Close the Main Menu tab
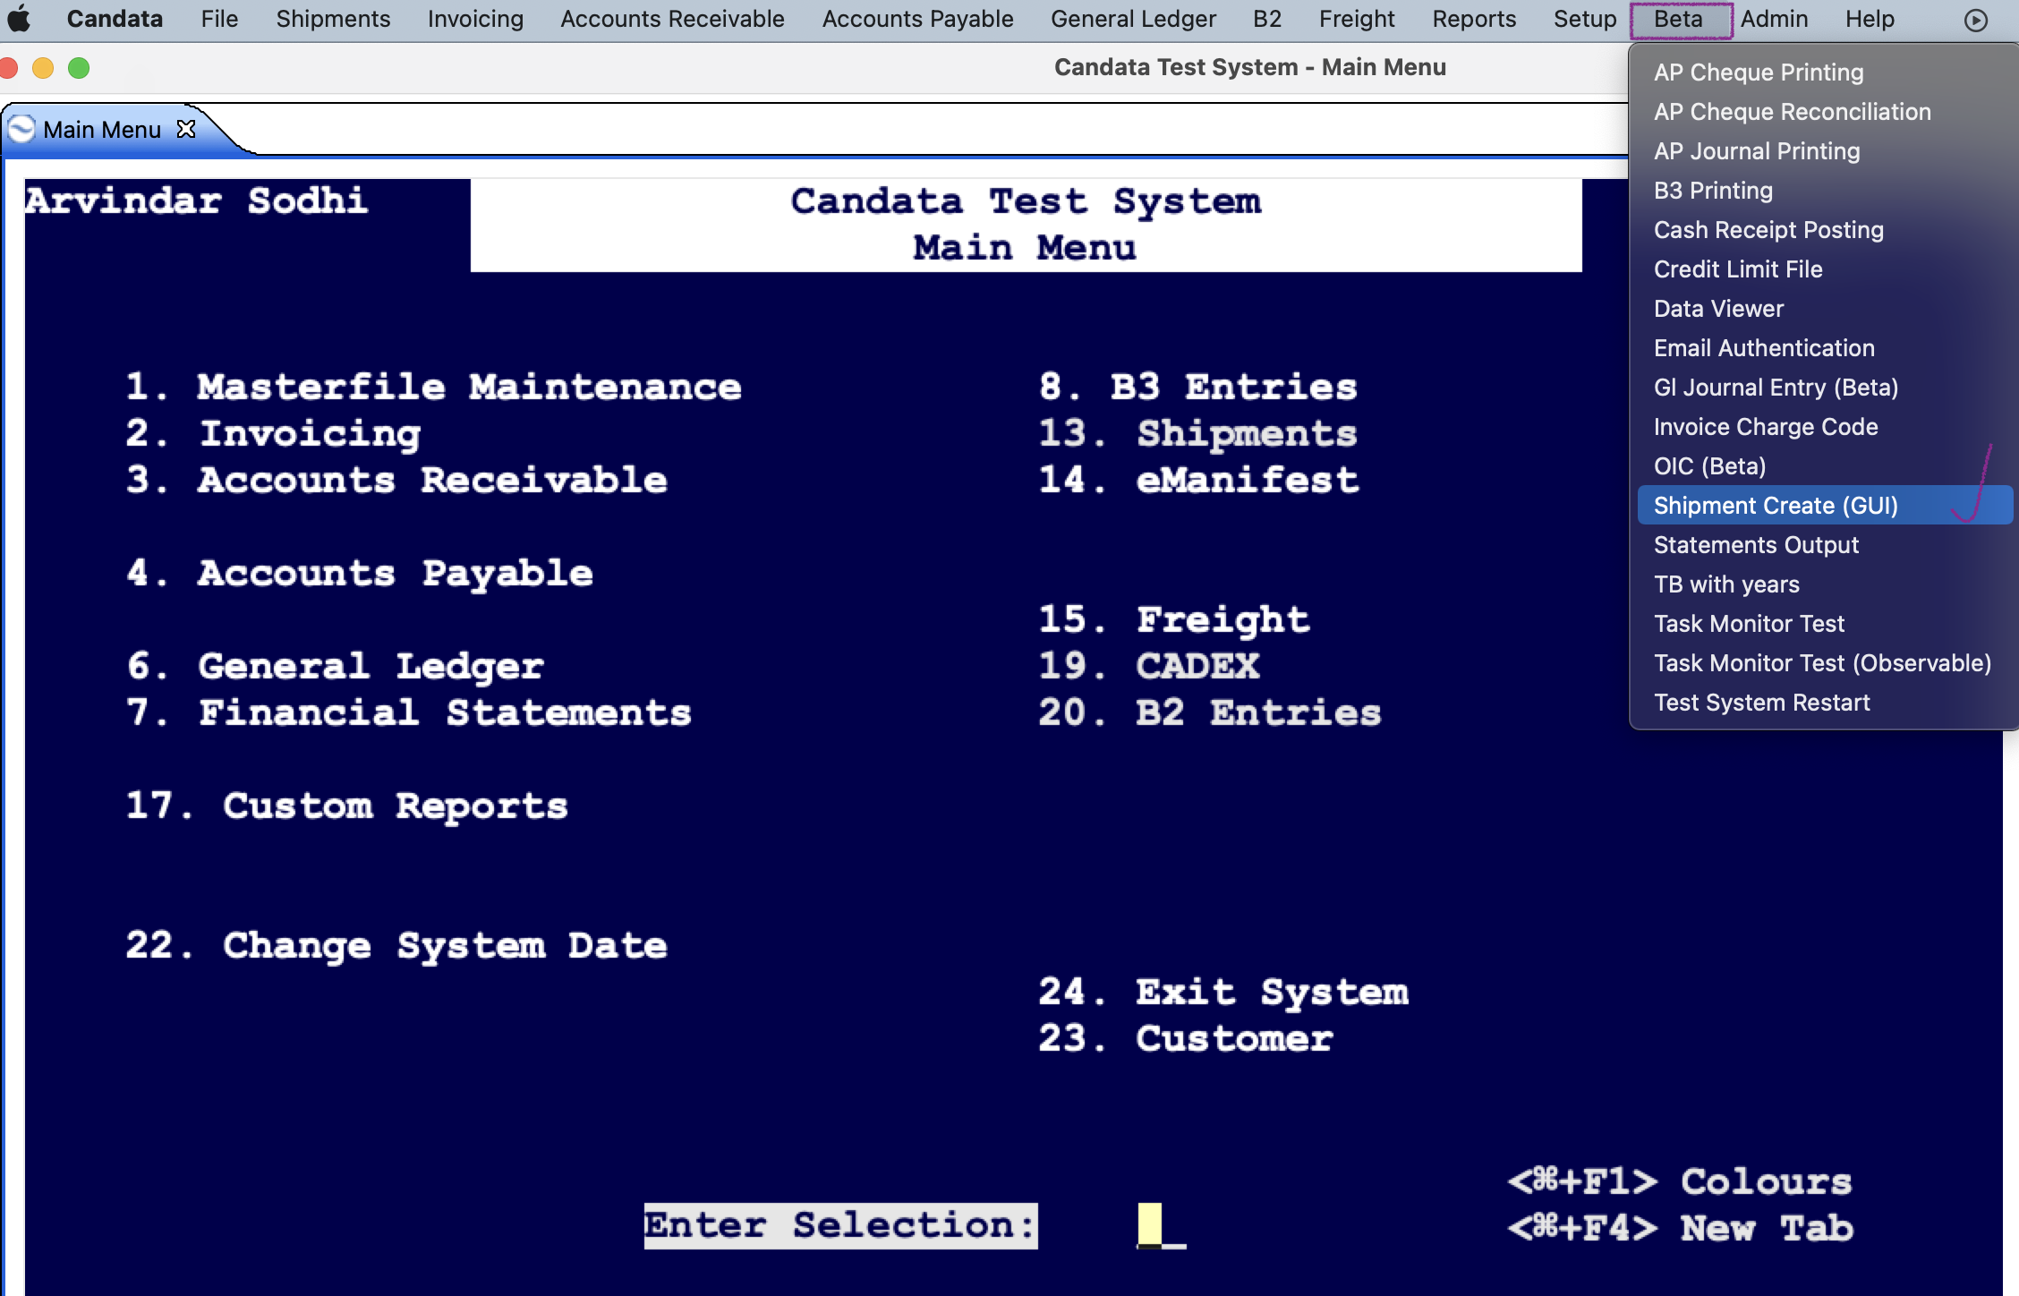 click(x=186, y=129)
